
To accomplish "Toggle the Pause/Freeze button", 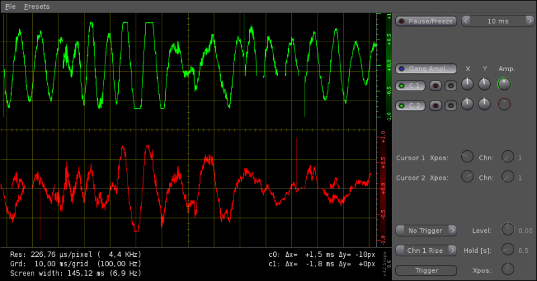I will [426, 21].
